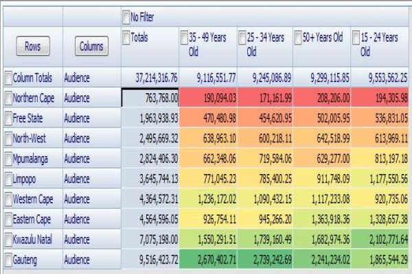Tick the Mpumalanga row checkbox
This screenshot has height=274, width=412.
[x=8, y=159]
